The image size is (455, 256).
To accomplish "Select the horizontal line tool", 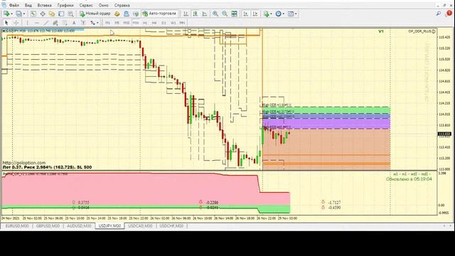I will pyautogui.click(x=36, y=23).
